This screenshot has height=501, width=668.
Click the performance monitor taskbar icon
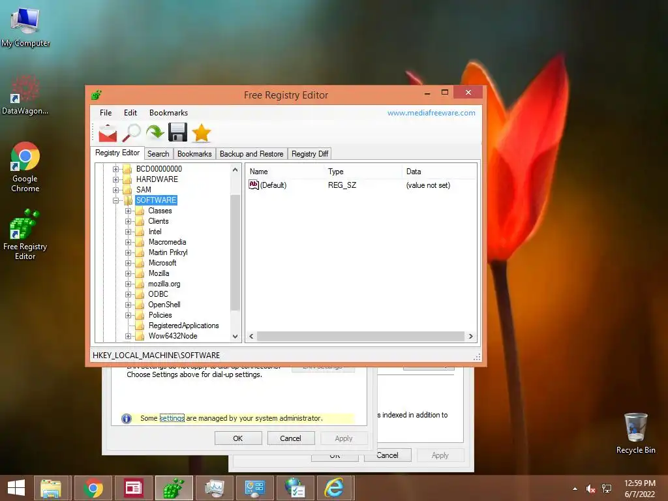214,488
